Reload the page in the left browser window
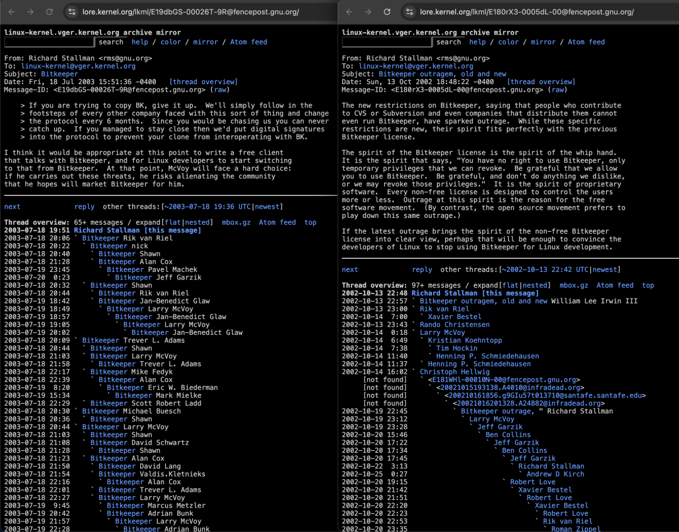679x532 pixels. (x=50, y=12)
